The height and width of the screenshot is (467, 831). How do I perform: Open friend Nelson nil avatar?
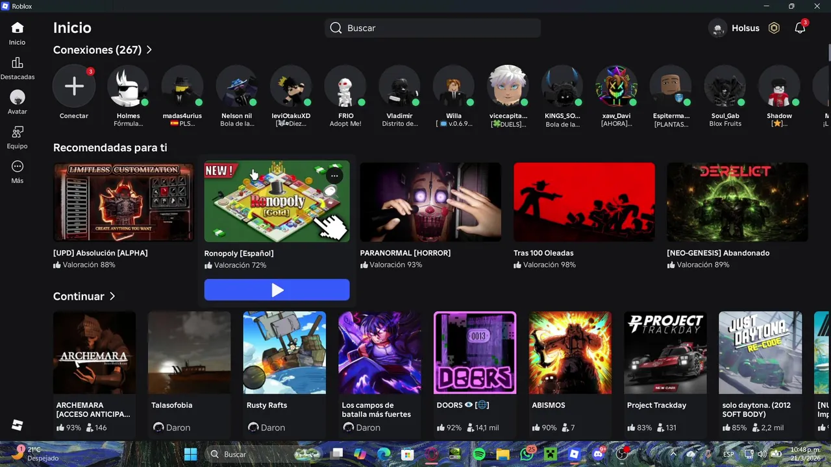pos(237,86)
